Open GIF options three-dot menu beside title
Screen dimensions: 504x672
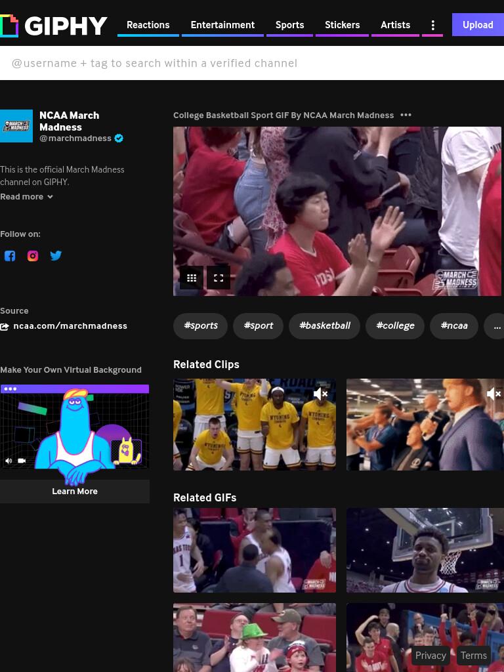406,115
